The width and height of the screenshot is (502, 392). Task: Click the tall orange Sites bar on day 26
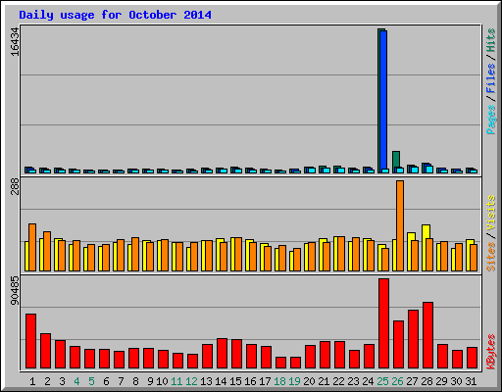tap(400, 225)
